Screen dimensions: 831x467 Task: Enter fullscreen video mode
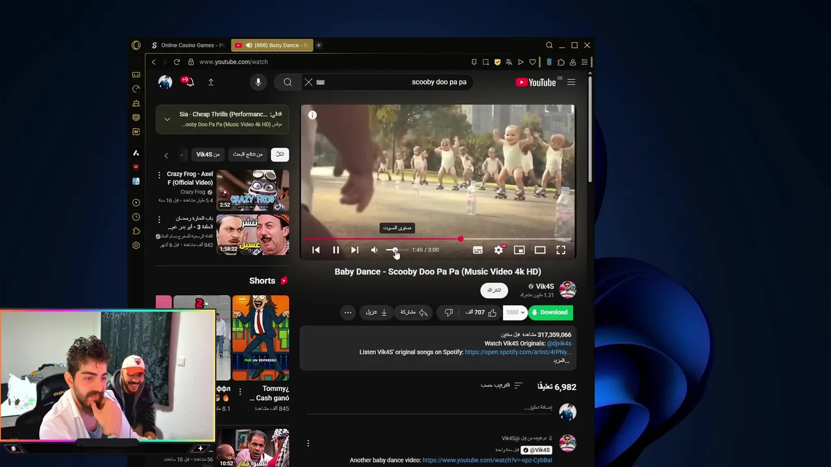[561, 250]
